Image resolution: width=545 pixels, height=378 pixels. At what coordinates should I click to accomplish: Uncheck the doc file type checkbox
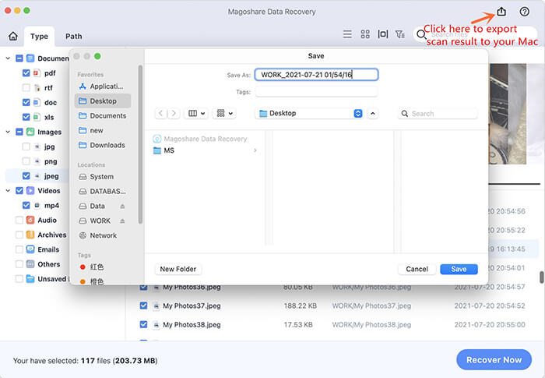tap(26, 102)
